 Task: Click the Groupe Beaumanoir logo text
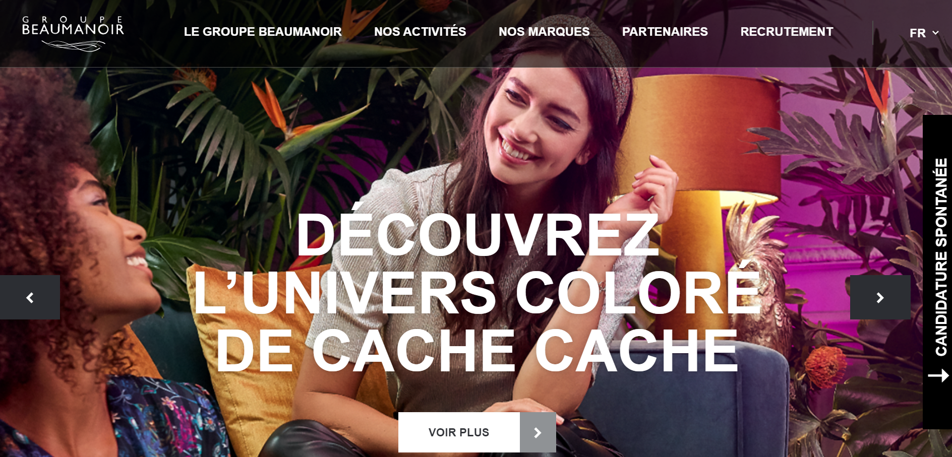click(x=73, y=26)
